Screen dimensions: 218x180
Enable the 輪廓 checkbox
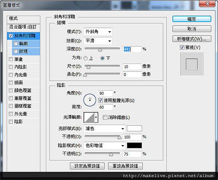tap(16, 44)
